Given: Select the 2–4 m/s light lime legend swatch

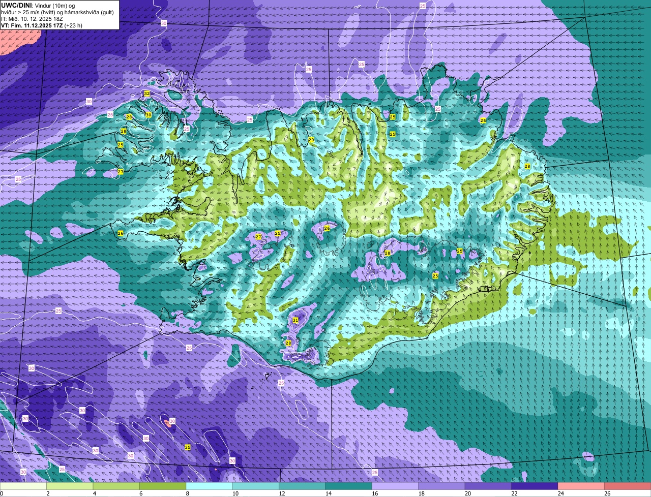Looking at the screenshot, I should click(x=70, y=486).
